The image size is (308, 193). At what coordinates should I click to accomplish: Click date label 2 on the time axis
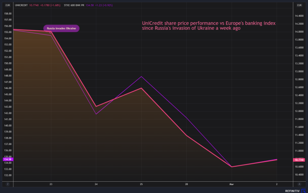pyautogui.click(x=277, y=184)
